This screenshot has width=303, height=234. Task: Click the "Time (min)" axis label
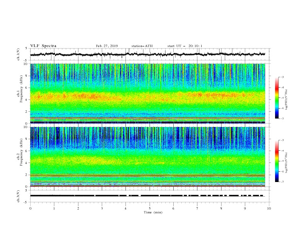(153, 212)
